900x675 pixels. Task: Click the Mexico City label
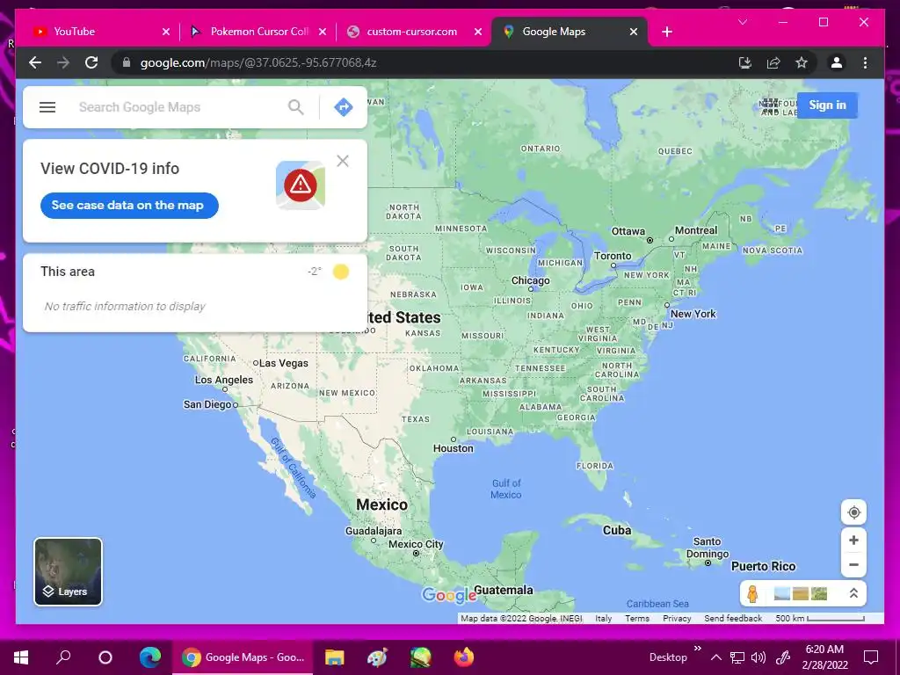click(416, 544)
